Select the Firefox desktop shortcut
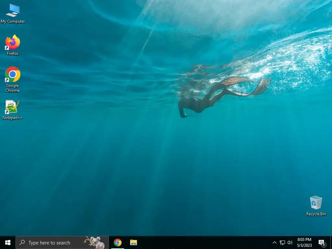 click(x=13, y=45)
